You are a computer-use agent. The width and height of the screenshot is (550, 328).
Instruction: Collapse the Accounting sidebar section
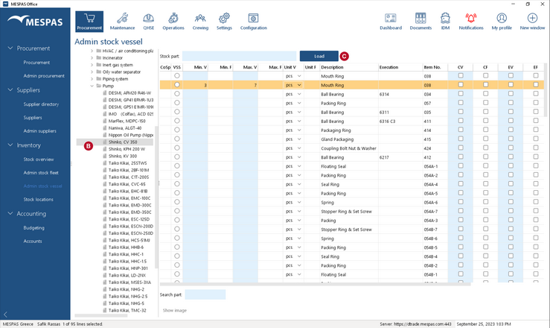point(10,213)
